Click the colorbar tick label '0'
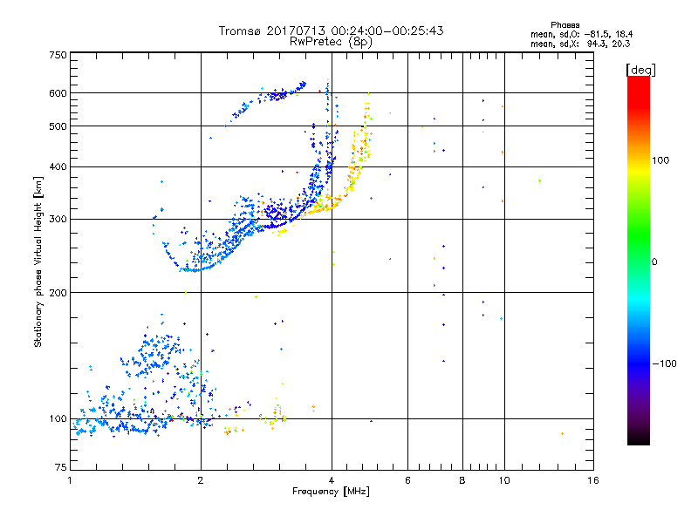698x523 pixels. pyautogui.click(x=654, y=262)
